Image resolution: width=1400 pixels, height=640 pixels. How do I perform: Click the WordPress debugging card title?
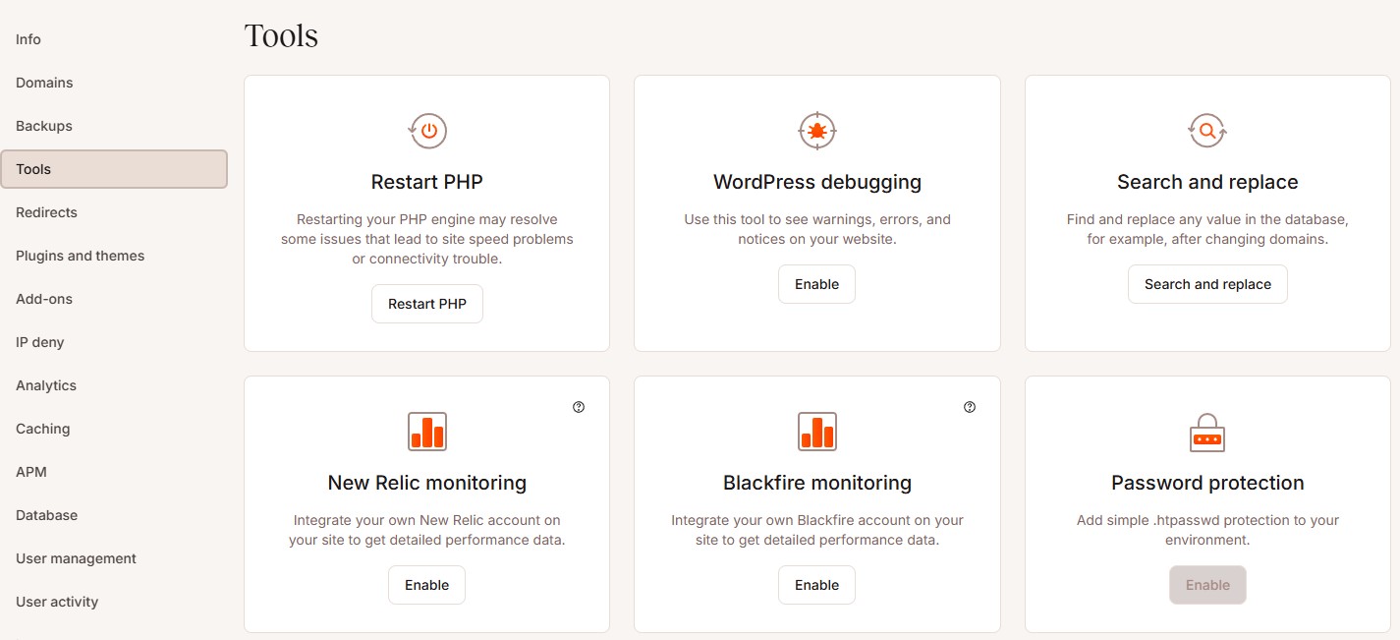click(817, 182)
